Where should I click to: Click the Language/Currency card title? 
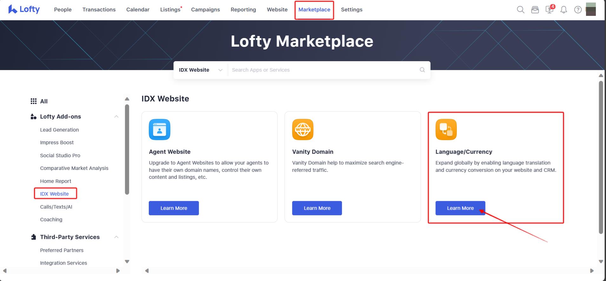pos(464,152)
